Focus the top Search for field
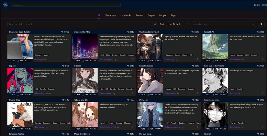Screen dimensions: 267x136 pyautogui.click(x=66, y=5)
